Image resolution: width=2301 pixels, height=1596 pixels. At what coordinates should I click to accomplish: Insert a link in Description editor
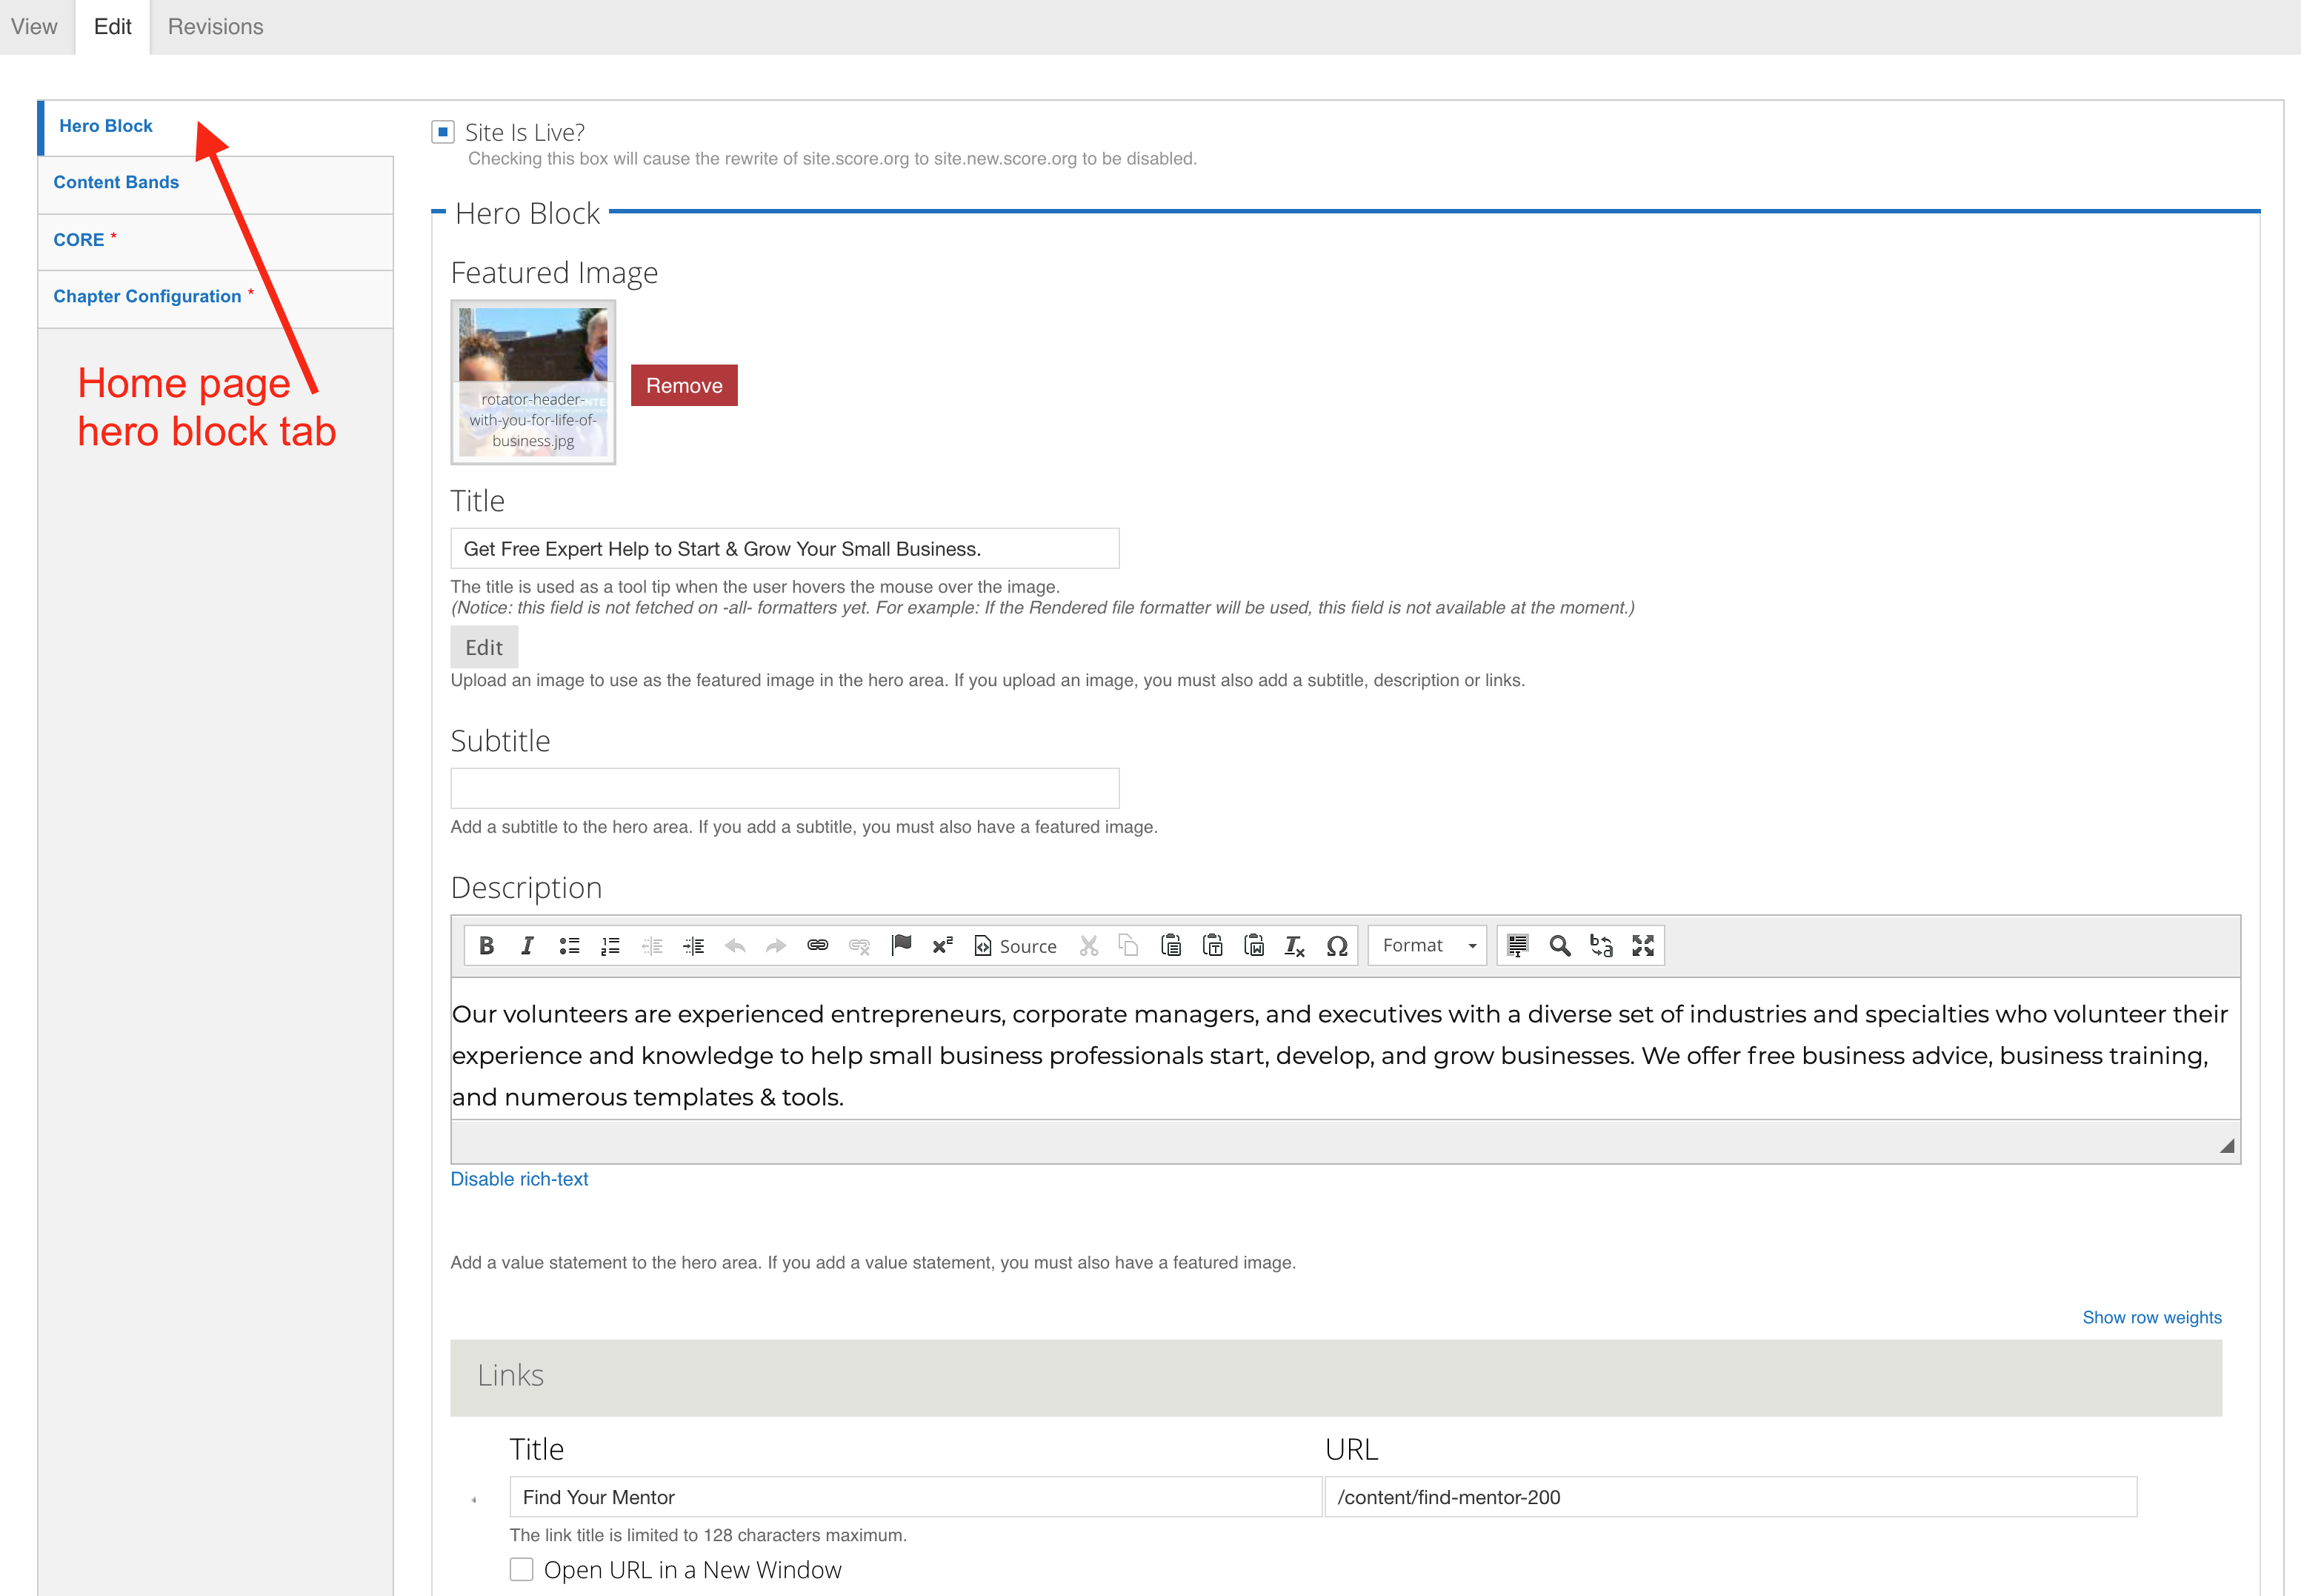[816, 945]
